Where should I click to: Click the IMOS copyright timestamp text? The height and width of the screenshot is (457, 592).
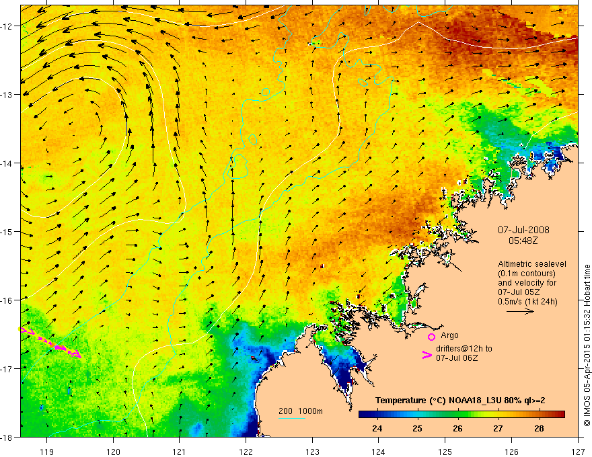pyautogui.click(x=587, y=345)
